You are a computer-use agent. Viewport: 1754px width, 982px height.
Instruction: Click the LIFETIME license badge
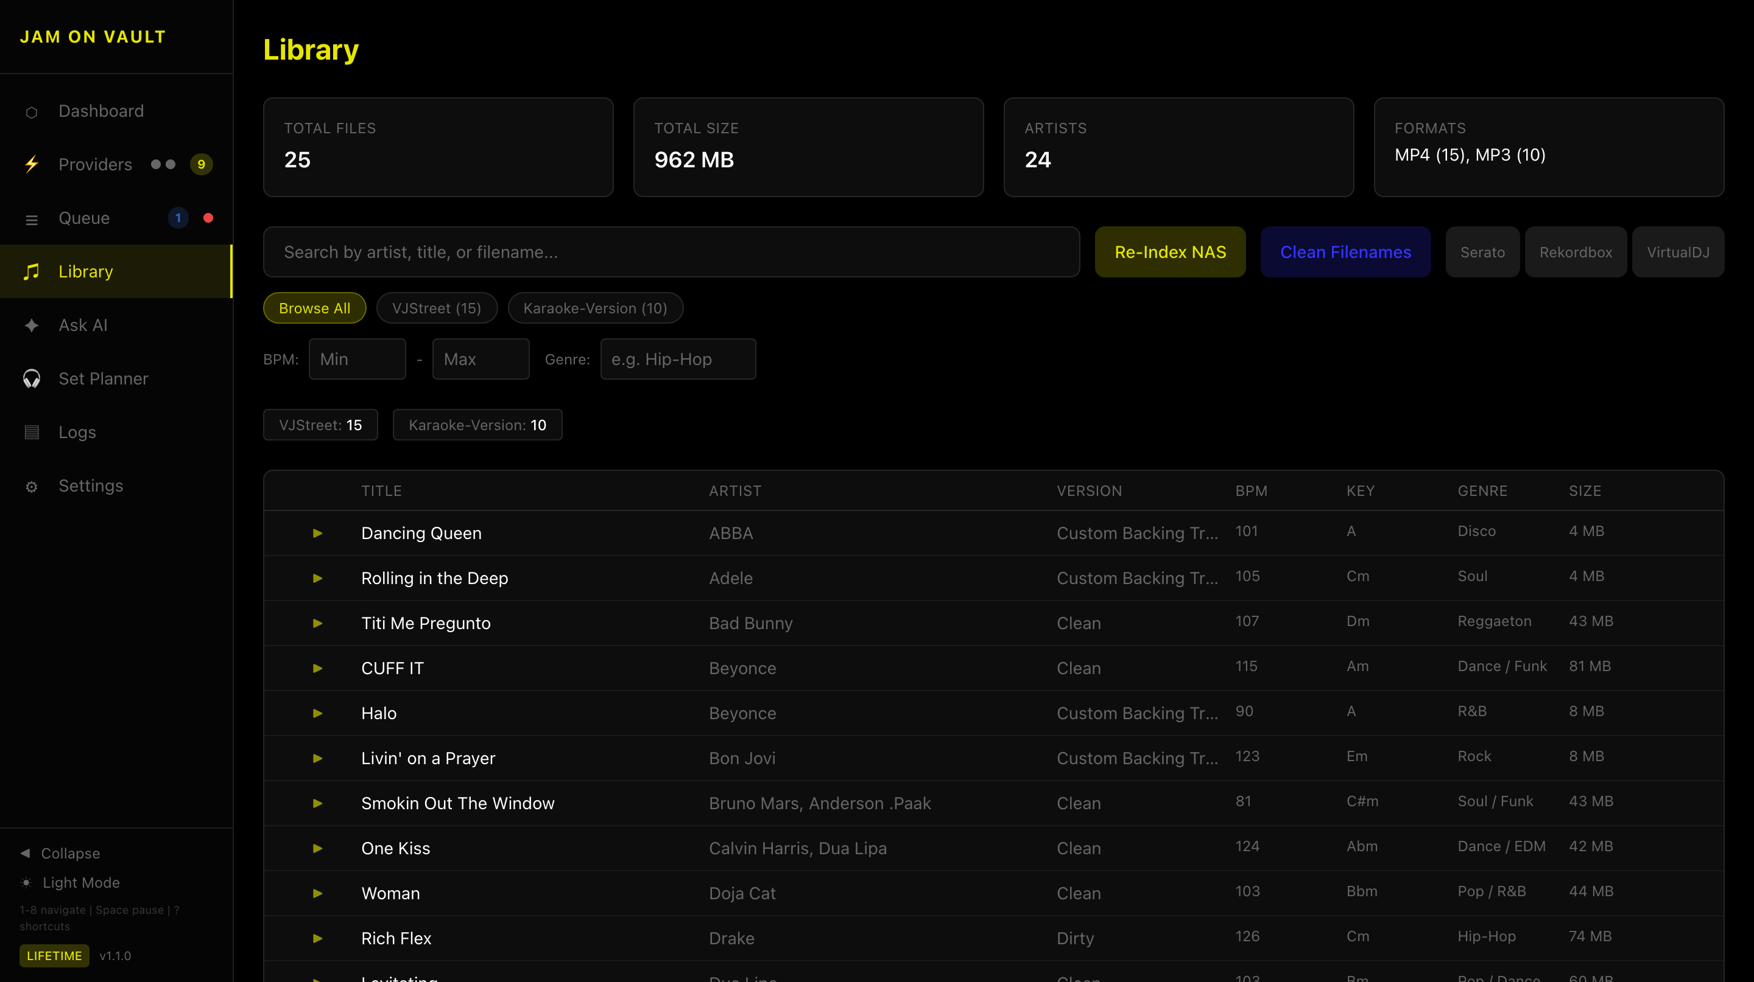point(54,955)
